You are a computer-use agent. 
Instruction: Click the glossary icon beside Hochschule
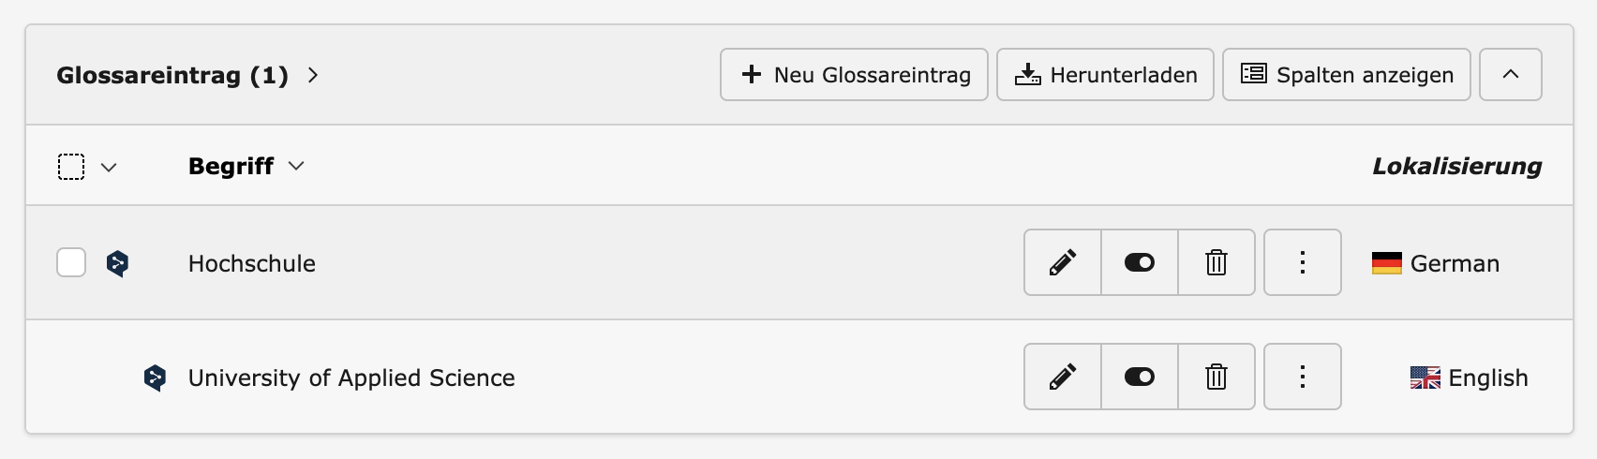[117, 263]
